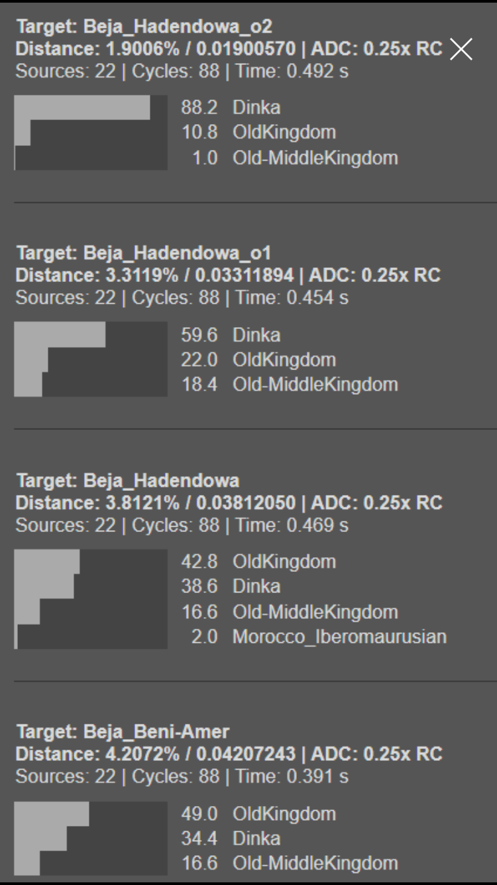Click the bar chart for Beja_Beni-Amer

(x=91, y=839)
